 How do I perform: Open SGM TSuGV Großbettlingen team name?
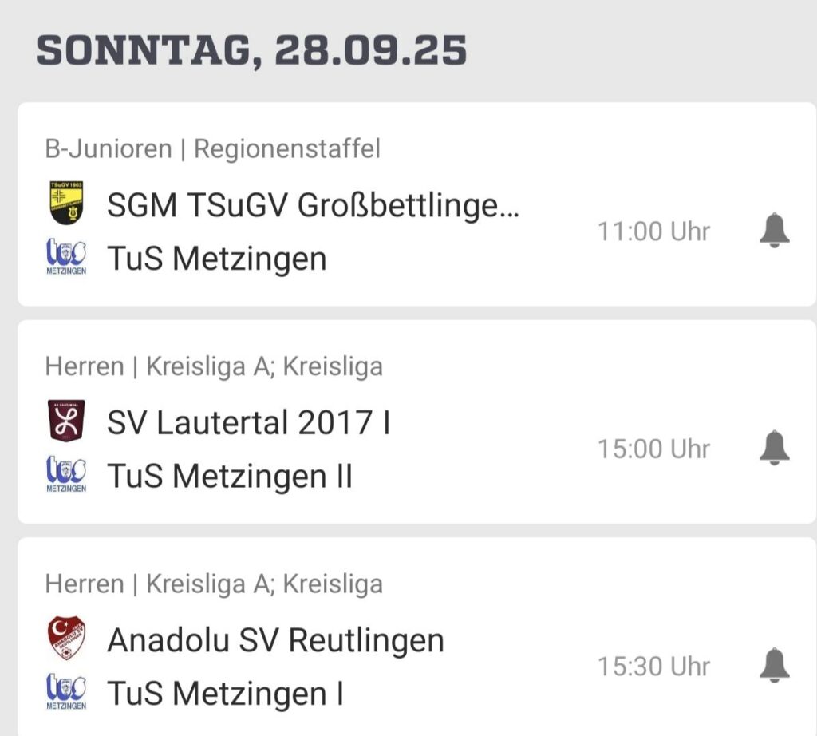[313, 207]
